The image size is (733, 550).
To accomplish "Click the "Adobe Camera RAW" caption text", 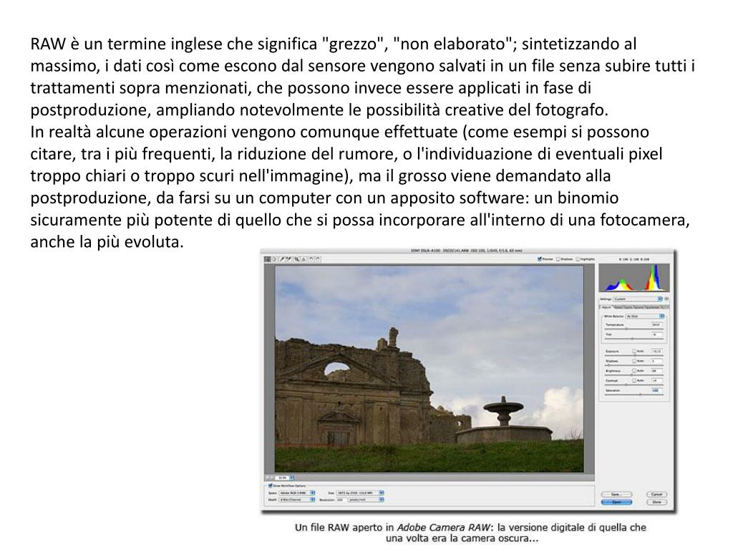I will pos(442,528).
